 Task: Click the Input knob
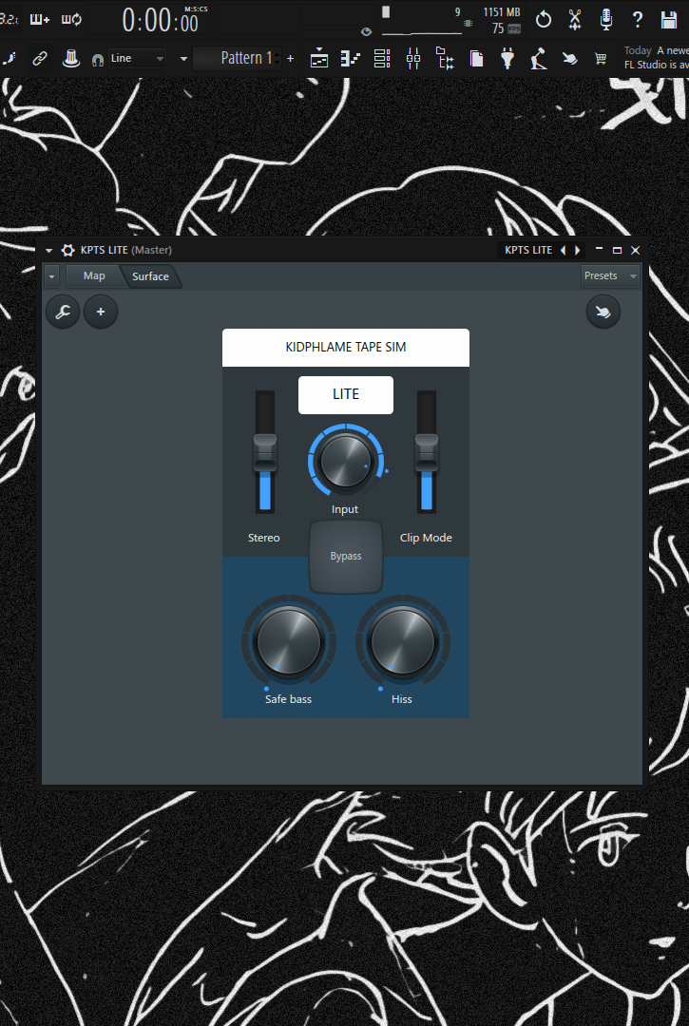pos(346,462)
